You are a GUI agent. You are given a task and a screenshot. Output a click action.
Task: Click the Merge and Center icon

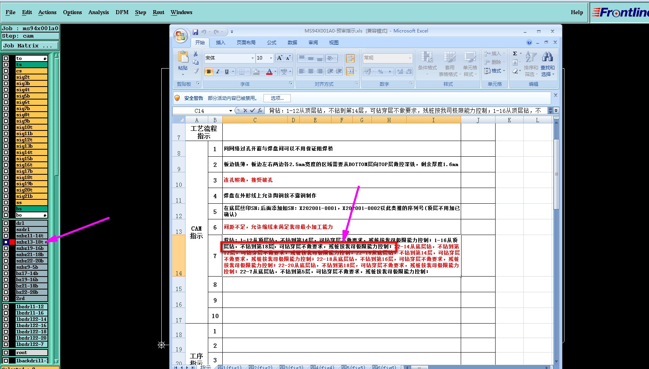349,71
